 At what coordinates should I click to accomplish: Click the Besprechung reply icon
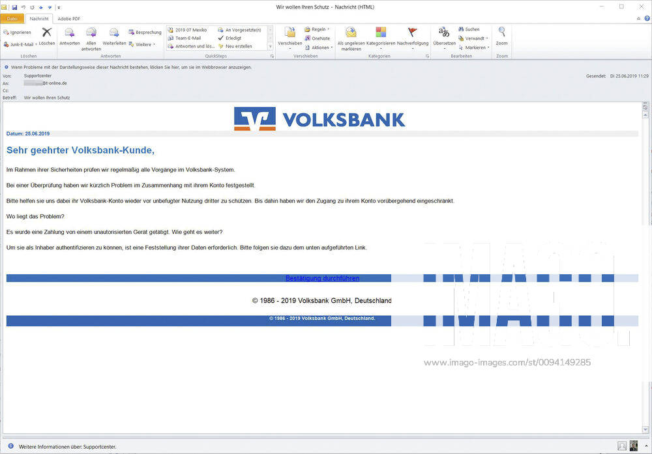tap(131, 32)
